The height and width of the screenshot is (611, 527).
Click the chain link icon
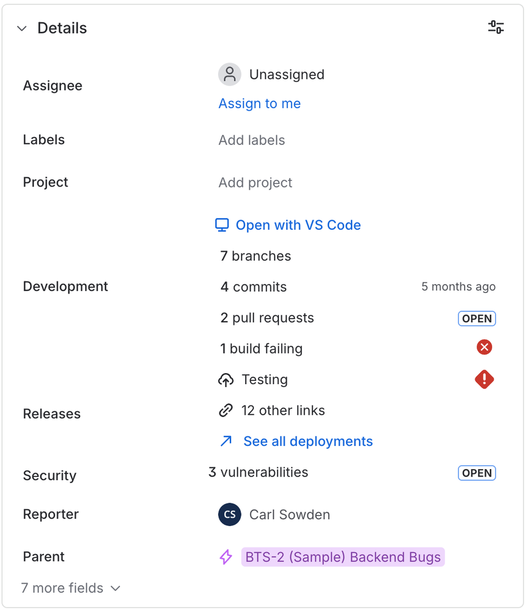point(226,410)
